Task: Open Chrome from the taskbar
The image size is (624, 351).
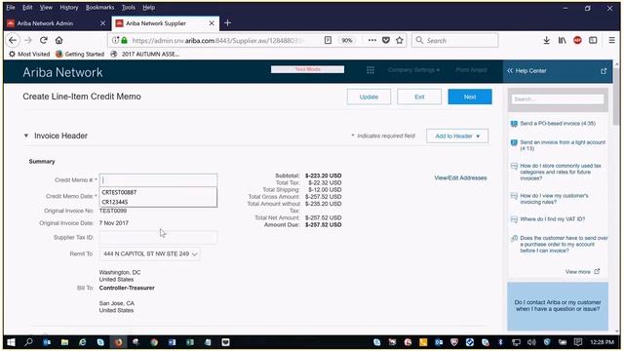Action: coord(154,342)
